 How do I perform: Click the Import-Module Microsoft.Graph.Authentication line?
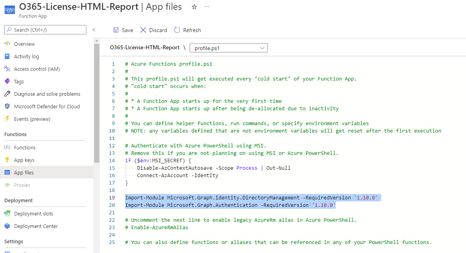tap(230, 205)
